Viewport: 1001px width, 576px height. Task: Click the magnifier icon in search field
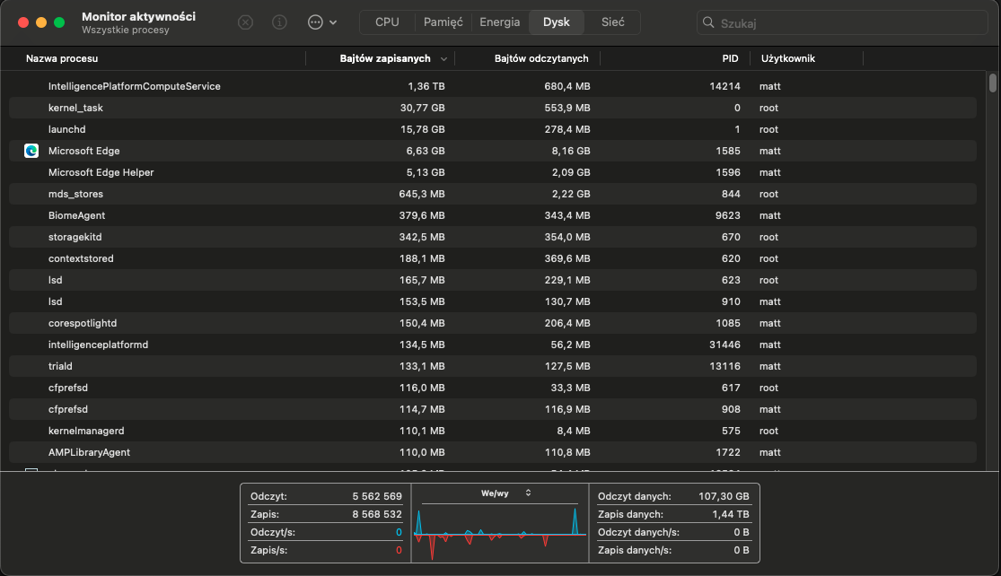click(x=708, y=22)
